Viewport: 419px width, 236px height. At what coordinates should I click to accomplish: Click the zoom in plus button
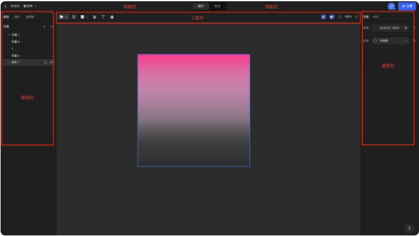(356, 16)
